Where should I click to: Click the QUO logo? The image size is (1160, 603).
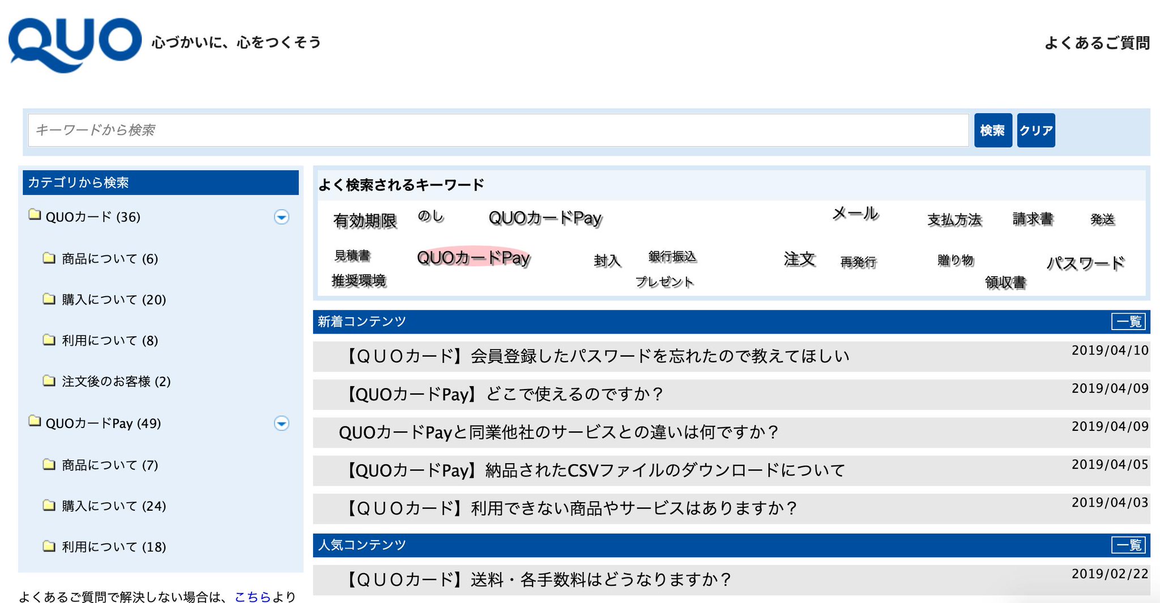(75, 44)
